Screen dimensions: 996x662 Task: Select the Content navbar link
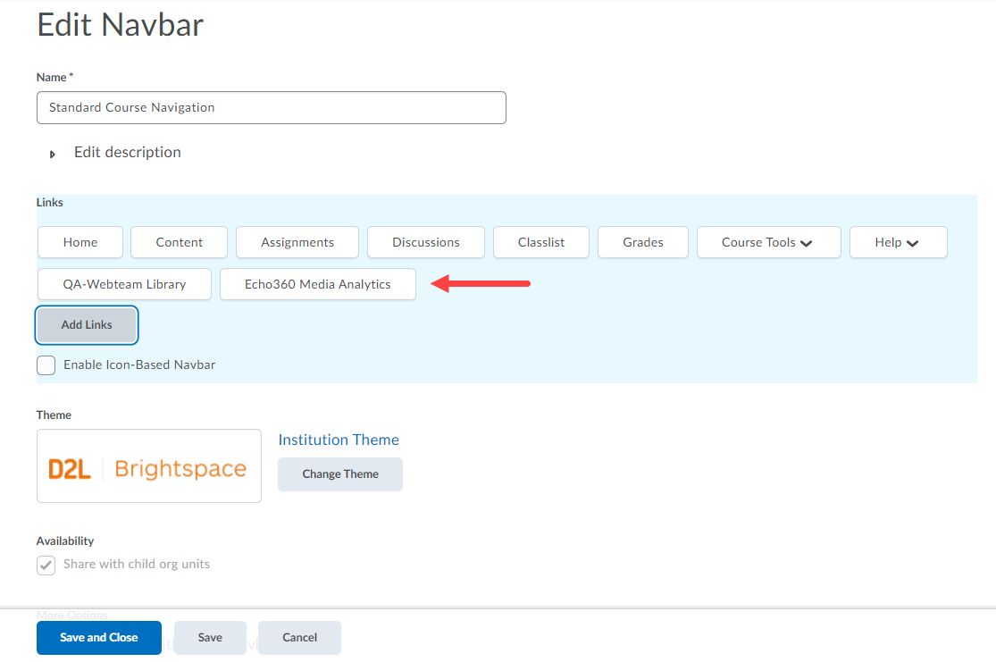pyautogui.click(x=179, y=242)
